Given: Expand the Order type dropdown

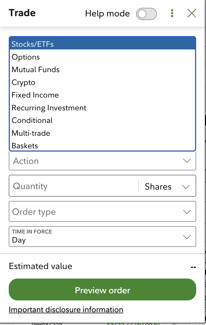Looking at the screenshot, I should (102, 212).
